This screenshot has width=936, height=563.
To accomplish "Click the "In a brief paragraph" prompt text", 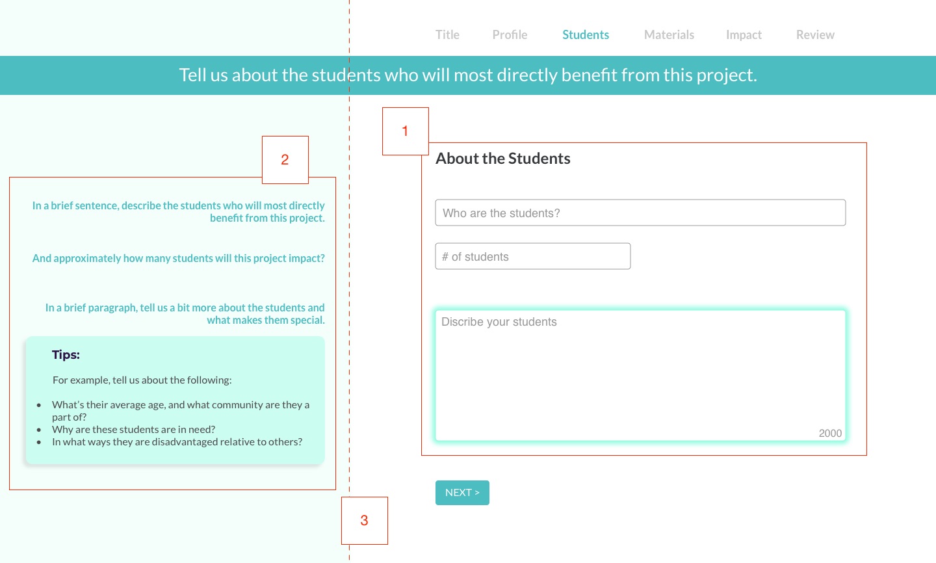I will click(x=185, y=314).
